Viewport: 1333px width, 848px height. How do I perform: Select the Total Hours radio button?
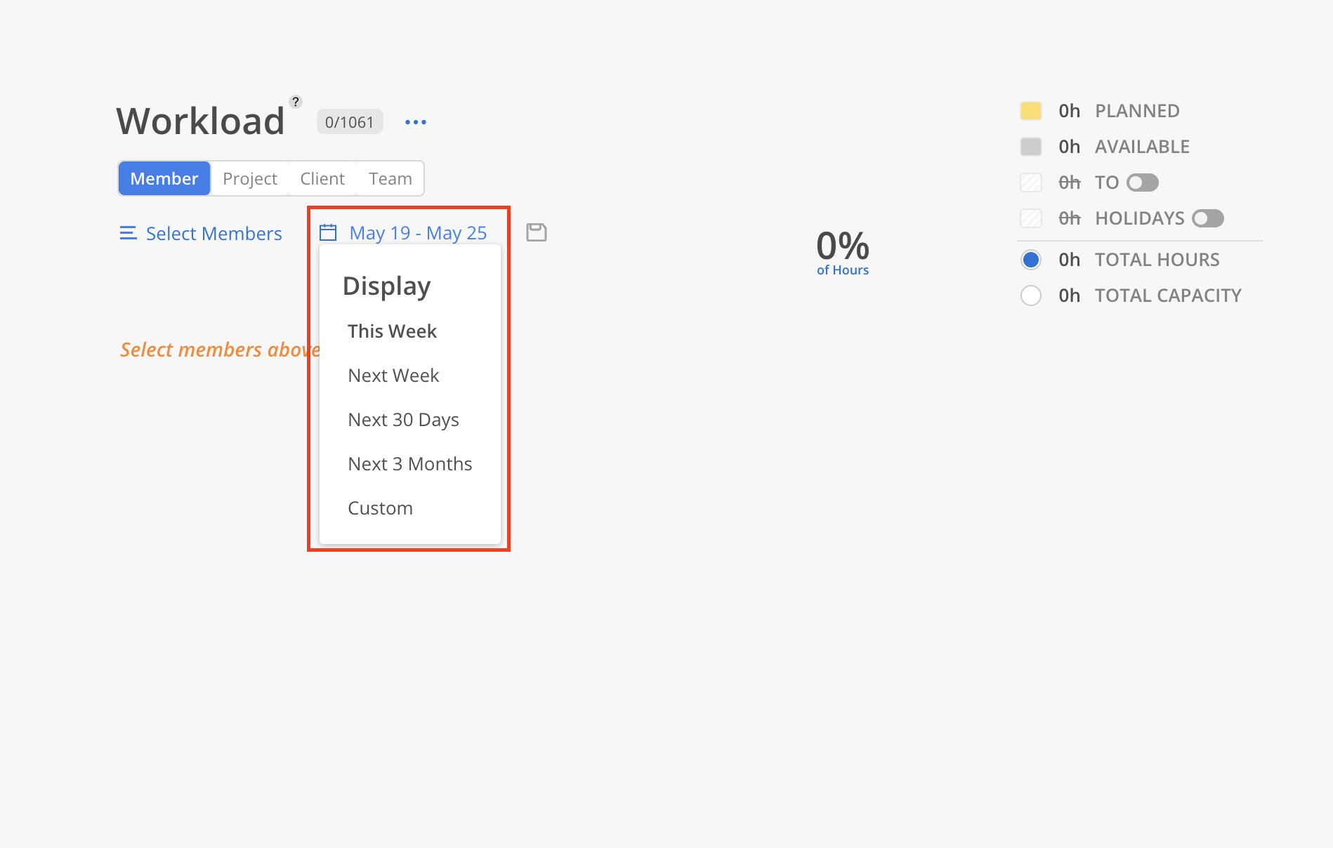coord(1031,259)
